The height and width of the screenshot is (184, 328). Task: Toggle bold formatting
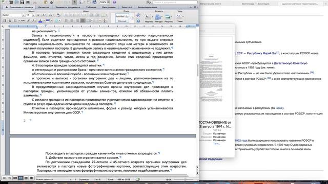coord(5,20)
